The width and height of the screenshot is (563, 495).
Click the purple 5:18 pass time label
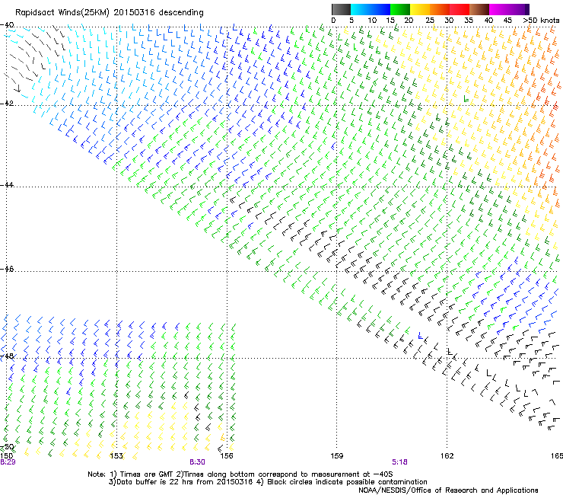399,462
